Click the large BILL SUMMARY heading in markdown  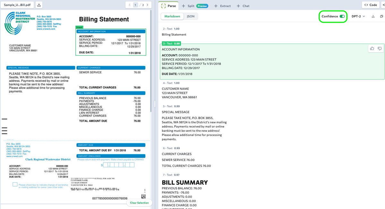[185, 182]
